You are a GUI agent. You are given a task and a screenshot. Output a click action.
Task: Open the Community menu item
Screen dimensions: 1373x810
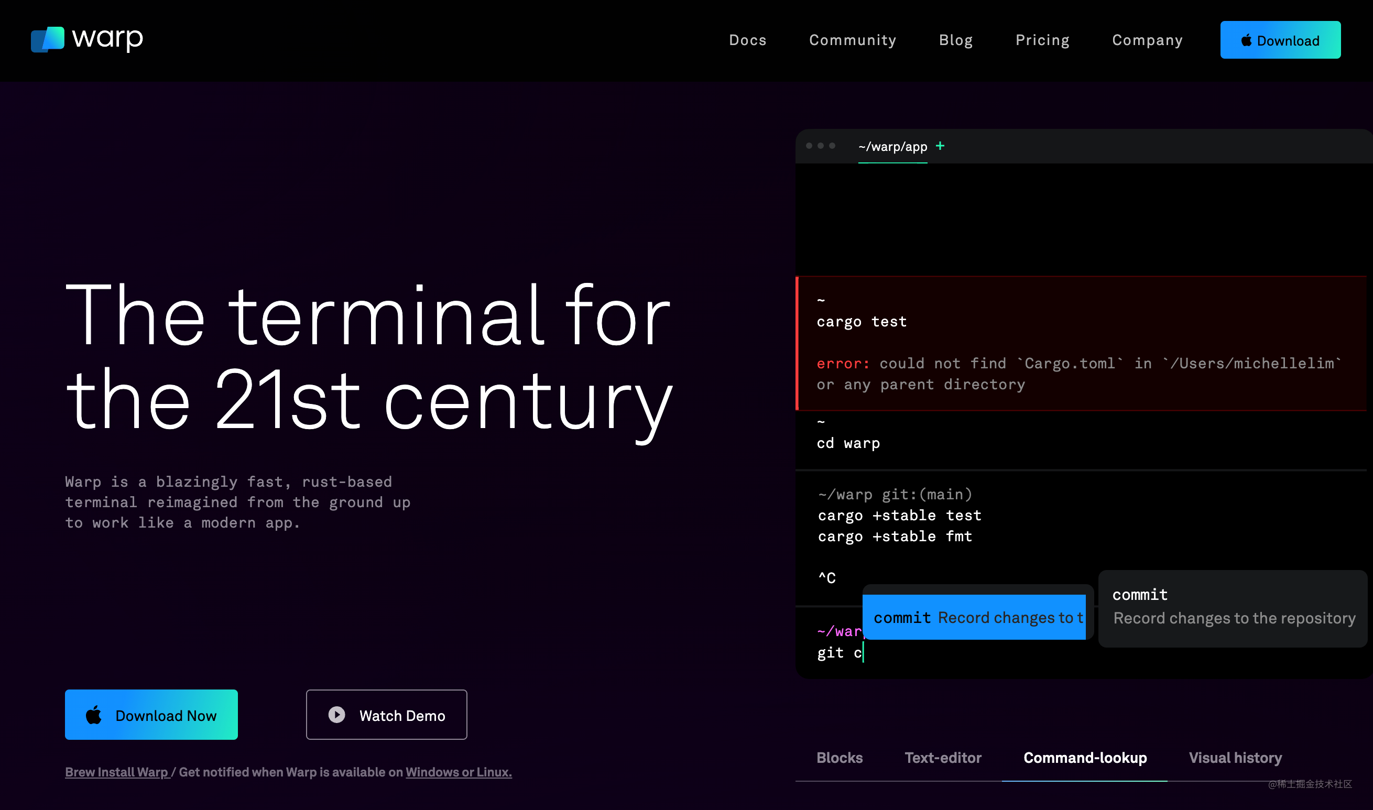852,40
